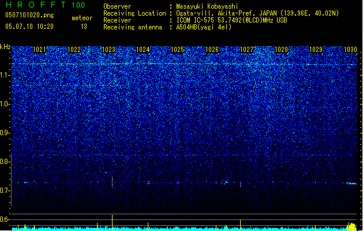Click the 1021 time marker
The height and width of the screenshot is (231, 363).
[x=39, y=50]
